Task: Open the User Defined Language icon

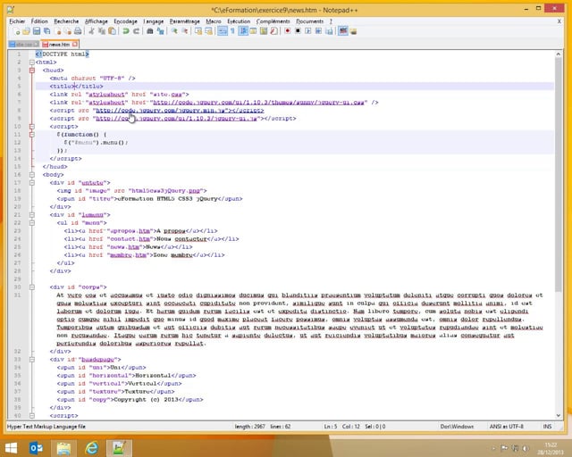Action: point(253,31)
